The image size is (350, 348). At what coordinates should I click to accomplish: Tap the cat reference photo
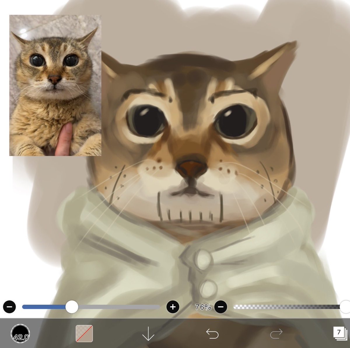[55, 85]
